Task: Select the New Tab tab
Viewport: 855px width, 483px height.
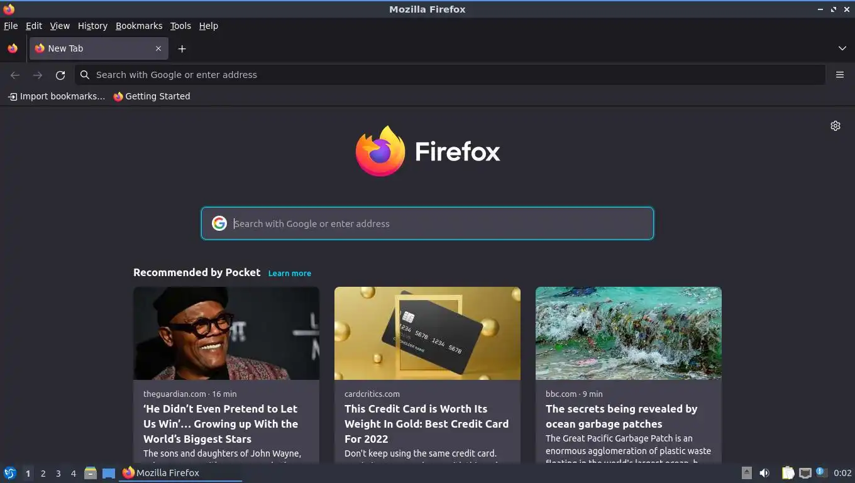Action: click(99, 48)
